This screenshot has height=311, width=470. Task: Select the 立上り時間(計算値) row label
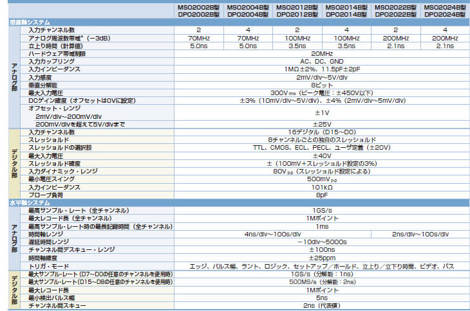coord(55,46)
